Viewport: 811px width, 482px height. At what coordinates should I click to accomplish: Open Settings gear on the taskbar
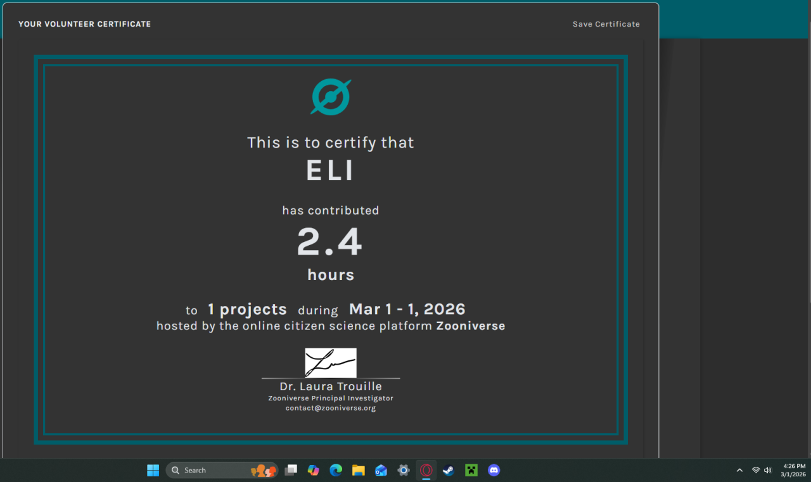(404, 470)
